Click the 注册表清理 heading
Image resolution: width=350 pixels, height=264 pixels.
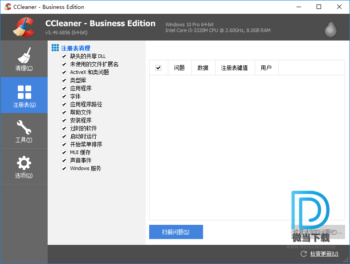pyautogui.click(x=76, y=48)
